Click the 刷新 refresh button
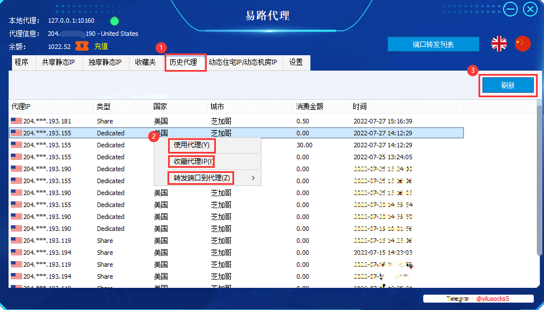Viewport: 544px width, 310px height. 508,85
